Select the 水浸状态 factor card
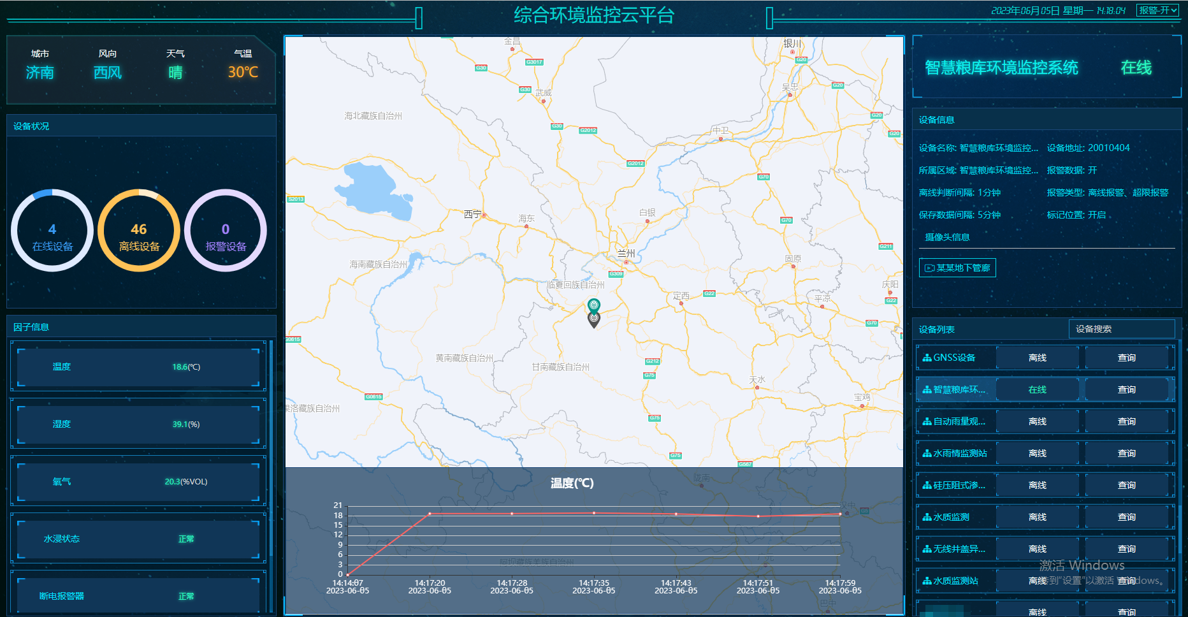This screenshot has width=1188, height=617. tap(138, 539)
